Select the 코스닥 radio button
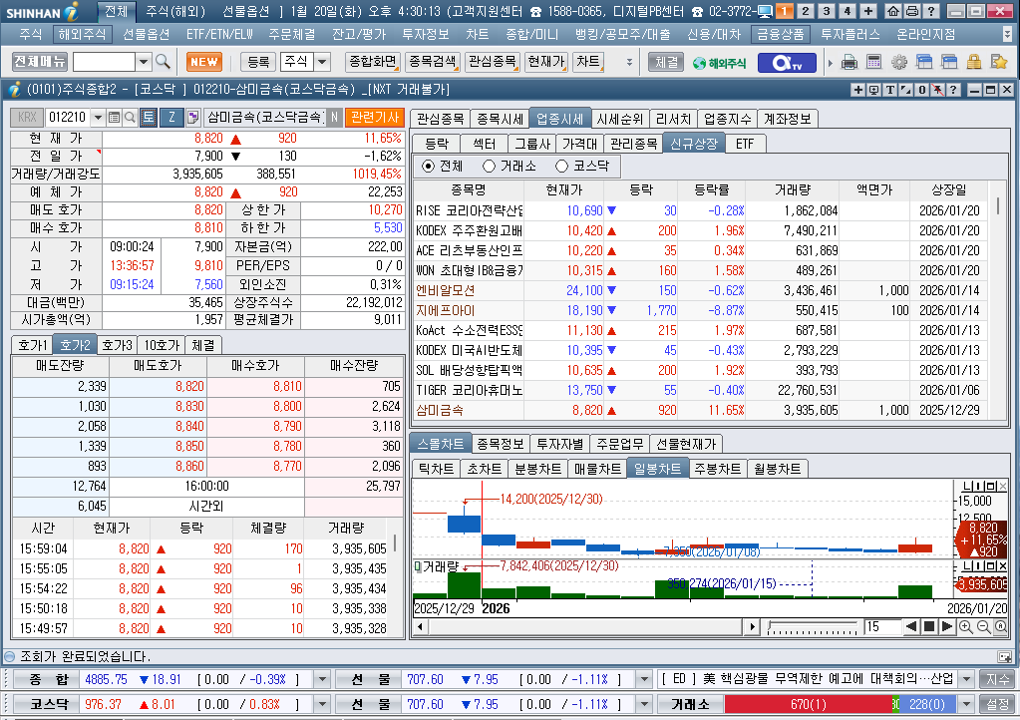The image size is (1020, 720). (x=562, y=166)
